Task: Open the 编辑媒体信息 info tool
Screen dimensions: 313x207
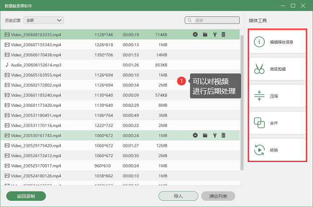Action: coord(278,42)
